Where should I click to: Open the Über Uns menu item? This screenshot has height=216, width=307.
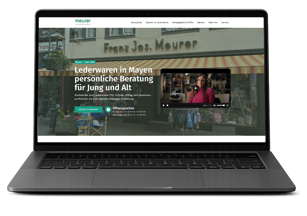tap(213, 22)
